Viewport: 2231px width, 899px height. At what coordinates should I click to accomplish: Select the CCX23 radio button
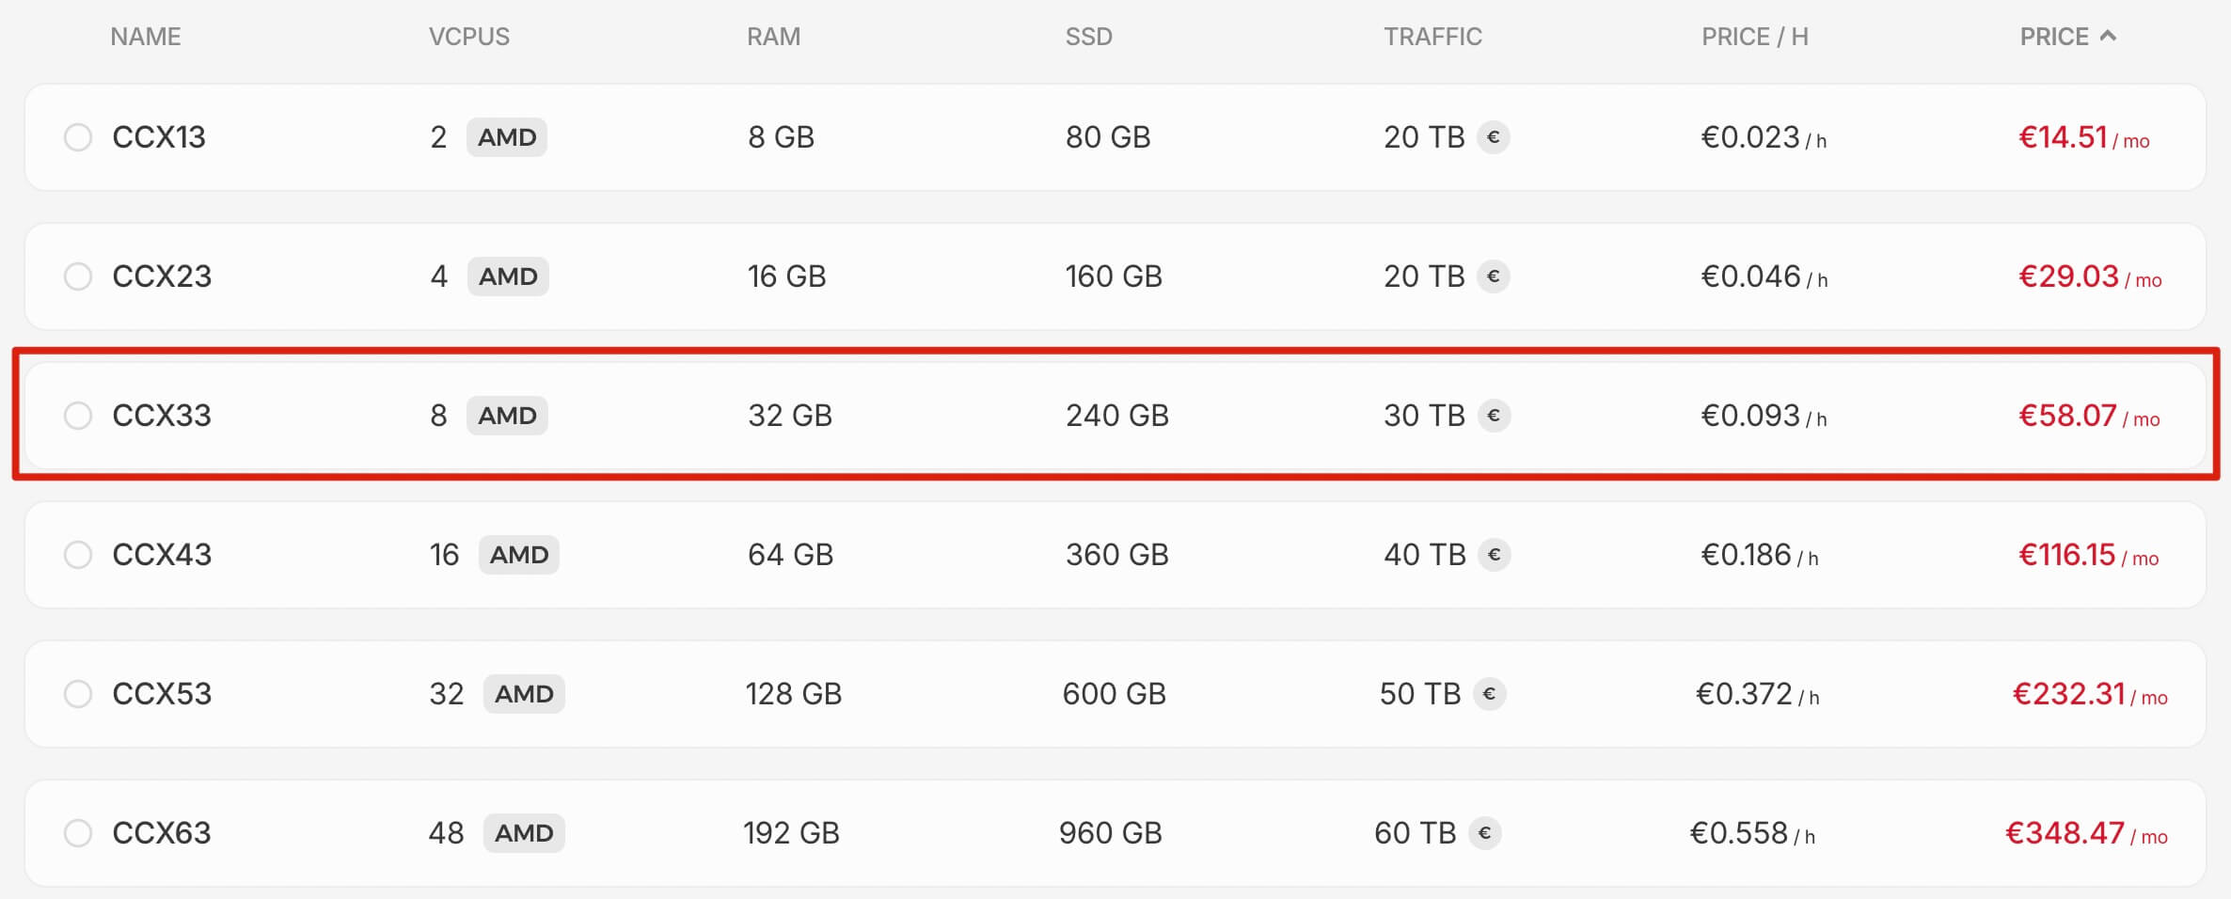(x=78, y=276)
